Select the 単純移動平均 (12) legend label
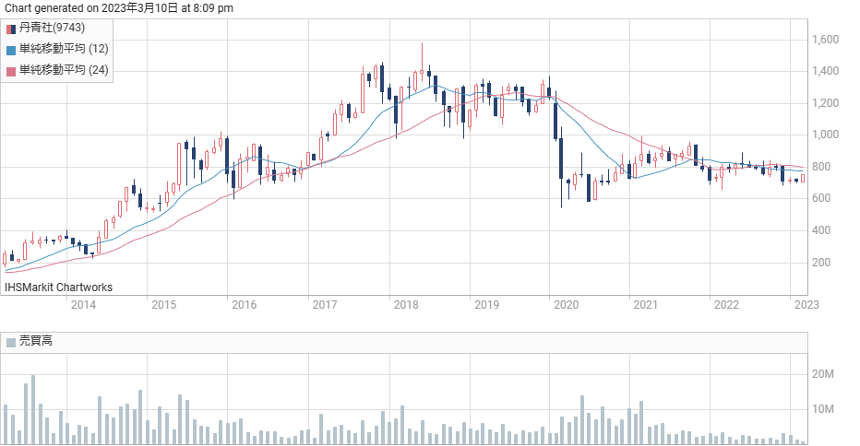 point(64,49)
